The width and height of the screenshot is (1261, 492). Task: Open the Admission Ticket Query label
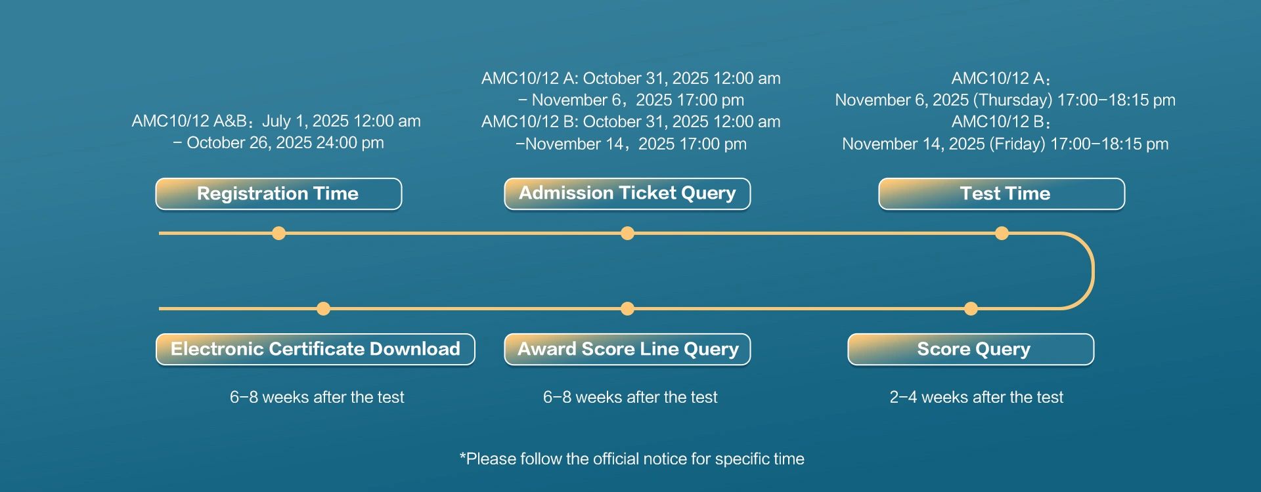tap(627, 194)
